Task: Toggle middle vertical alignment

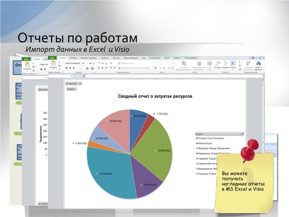Action: coord(102,63)
